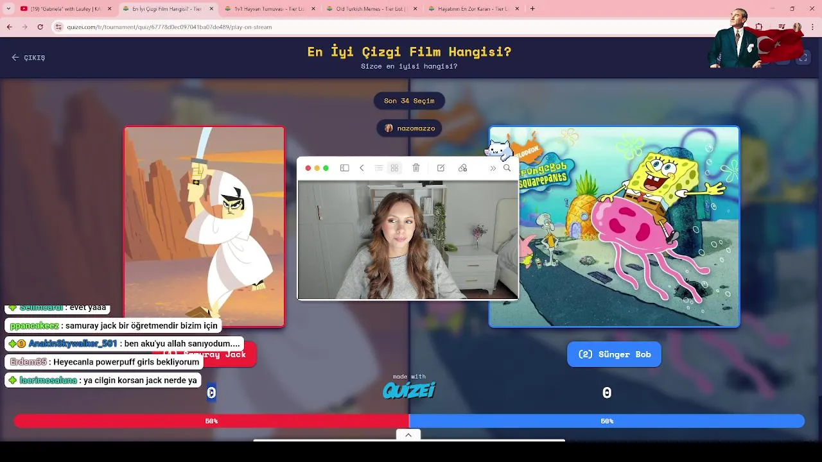
Task: Vote with (2) Sünger Bob button
Action: coord(614,354)
